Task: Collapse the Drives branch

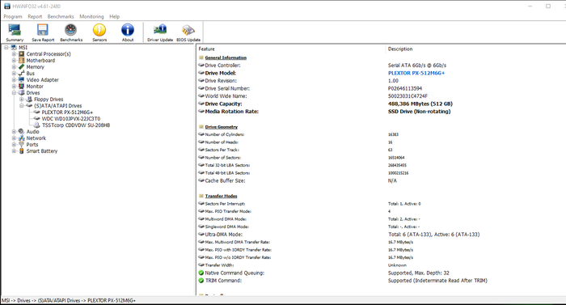Action: coord(14,93)
